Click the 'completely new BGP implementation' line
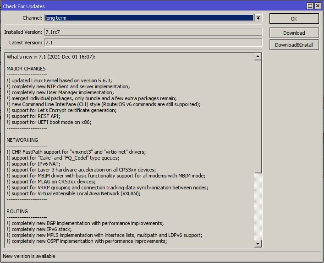 85,223
